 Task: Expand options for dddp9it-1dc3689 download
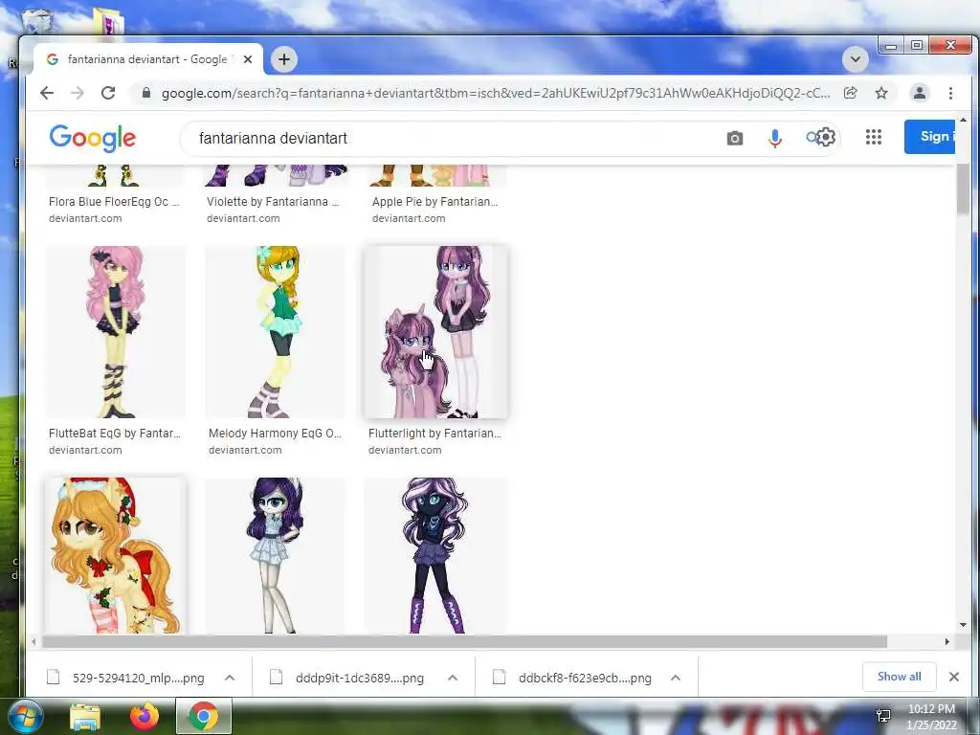[x=453, y=678]
